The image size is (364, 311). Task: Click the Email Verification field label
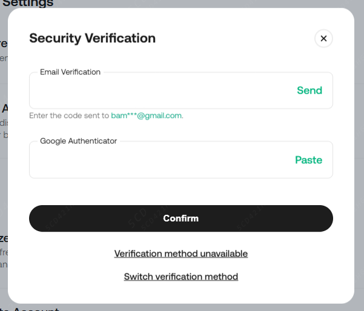70,72
